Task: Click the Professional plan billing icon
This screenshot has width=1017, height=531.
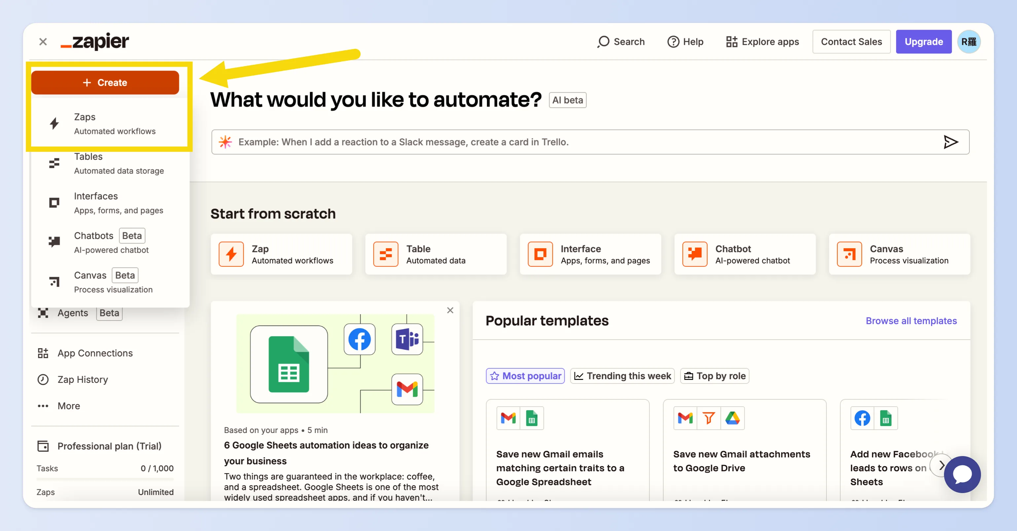Action: (x=43, y=446)
